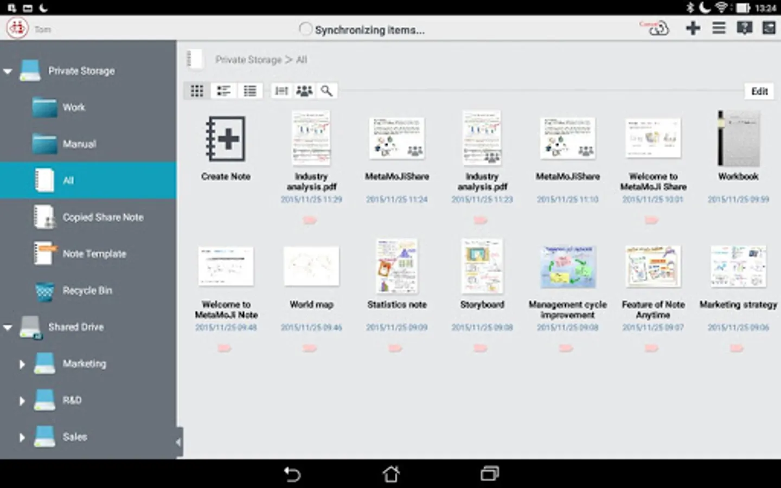Image resolution: width=781 pixels, height=488 pixels.
Task: Tap the Edit button
Action: tap(759, 91)
